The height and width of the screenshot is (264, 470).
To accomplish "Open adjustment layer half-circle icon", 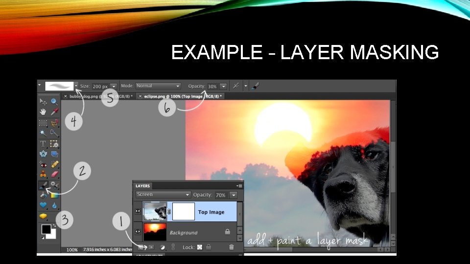I will [162, 247].
